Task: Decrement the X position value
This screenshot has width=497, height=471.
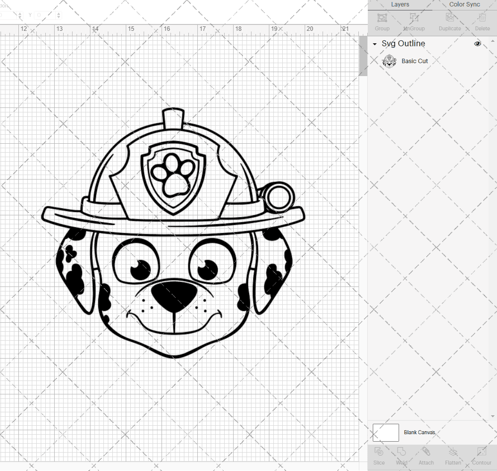Action: [19, 17]
